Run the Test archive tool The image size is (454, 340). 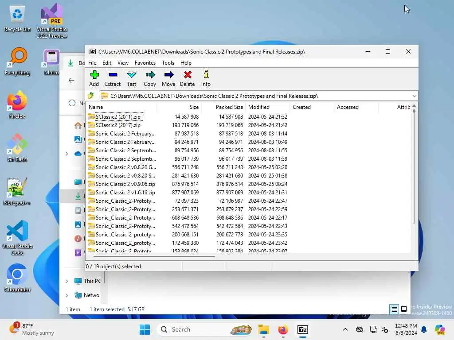[x=131, y=78]
